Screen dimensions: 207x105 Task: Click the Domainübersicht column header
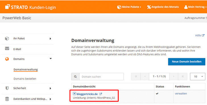84,87
